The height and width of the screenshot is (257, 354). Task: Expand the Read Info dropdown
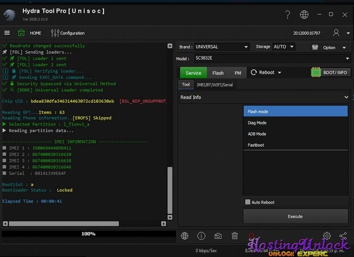click(x=264, y=98)
